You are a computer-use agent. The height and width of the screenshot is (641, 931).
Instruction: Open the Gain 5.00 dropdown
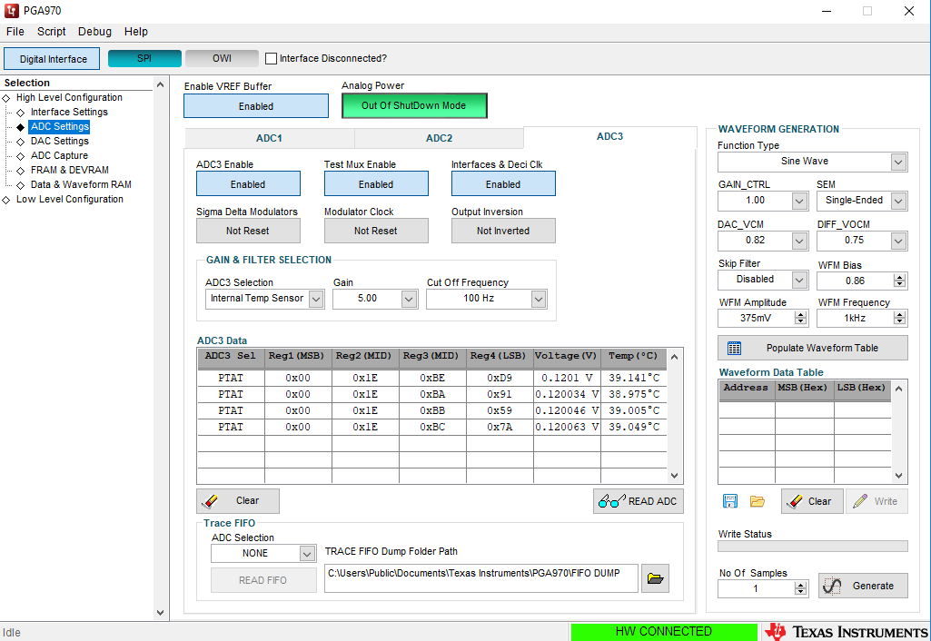point(409,299)
